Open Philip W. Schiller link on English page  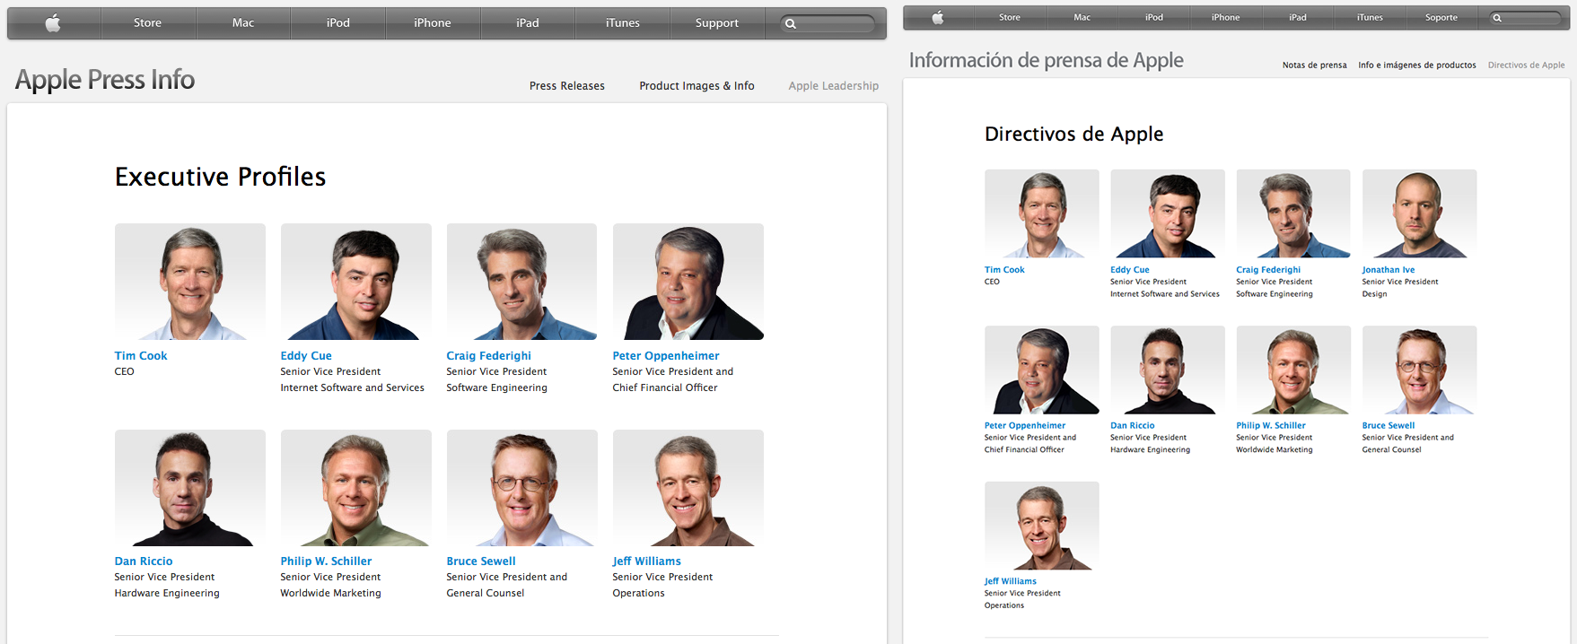[x=326, y=561]
